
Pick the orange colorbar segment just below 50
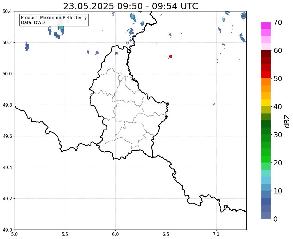[x=266, y=82]
